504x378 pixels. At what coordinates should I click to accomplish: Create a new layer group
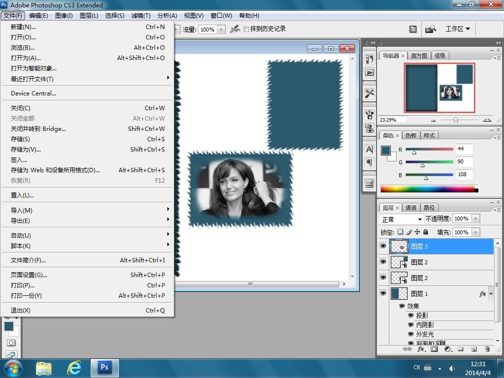[461, 349]
